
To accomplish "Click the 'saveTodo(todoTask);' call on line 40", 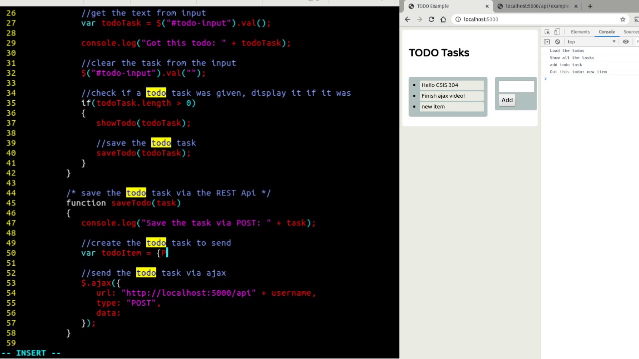I will click(143, 153).
